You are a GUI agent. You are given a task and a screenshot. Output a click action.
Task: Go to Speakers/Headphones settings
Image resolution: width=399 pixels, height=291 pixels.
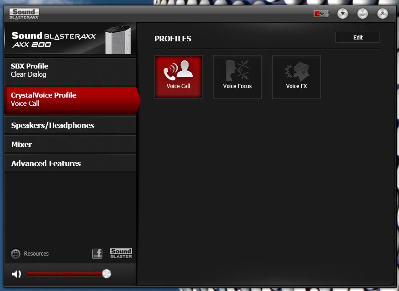point(70,125)
